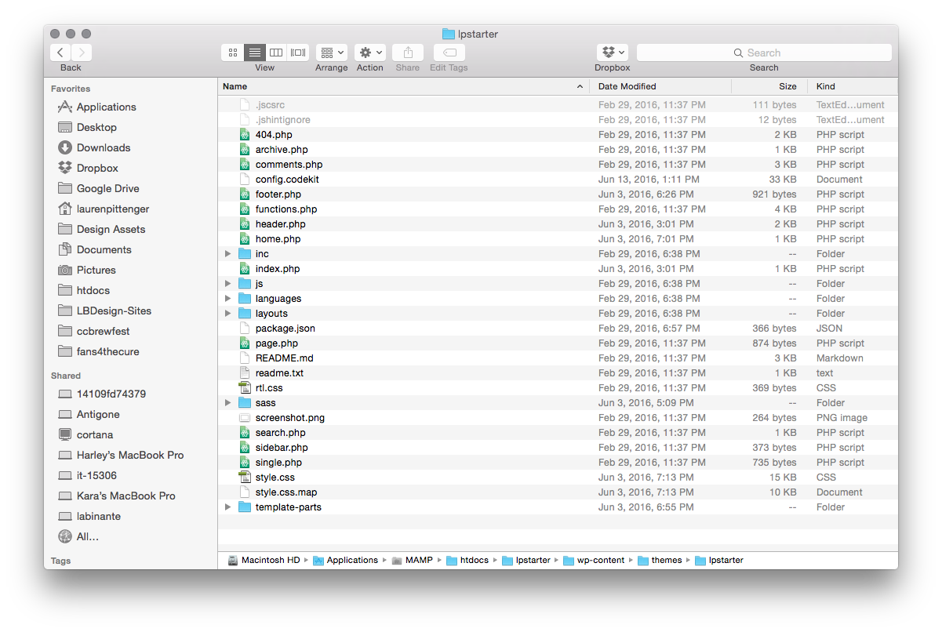
Task: Switch to Cover Flow view
Action: [x=298, y=53]
